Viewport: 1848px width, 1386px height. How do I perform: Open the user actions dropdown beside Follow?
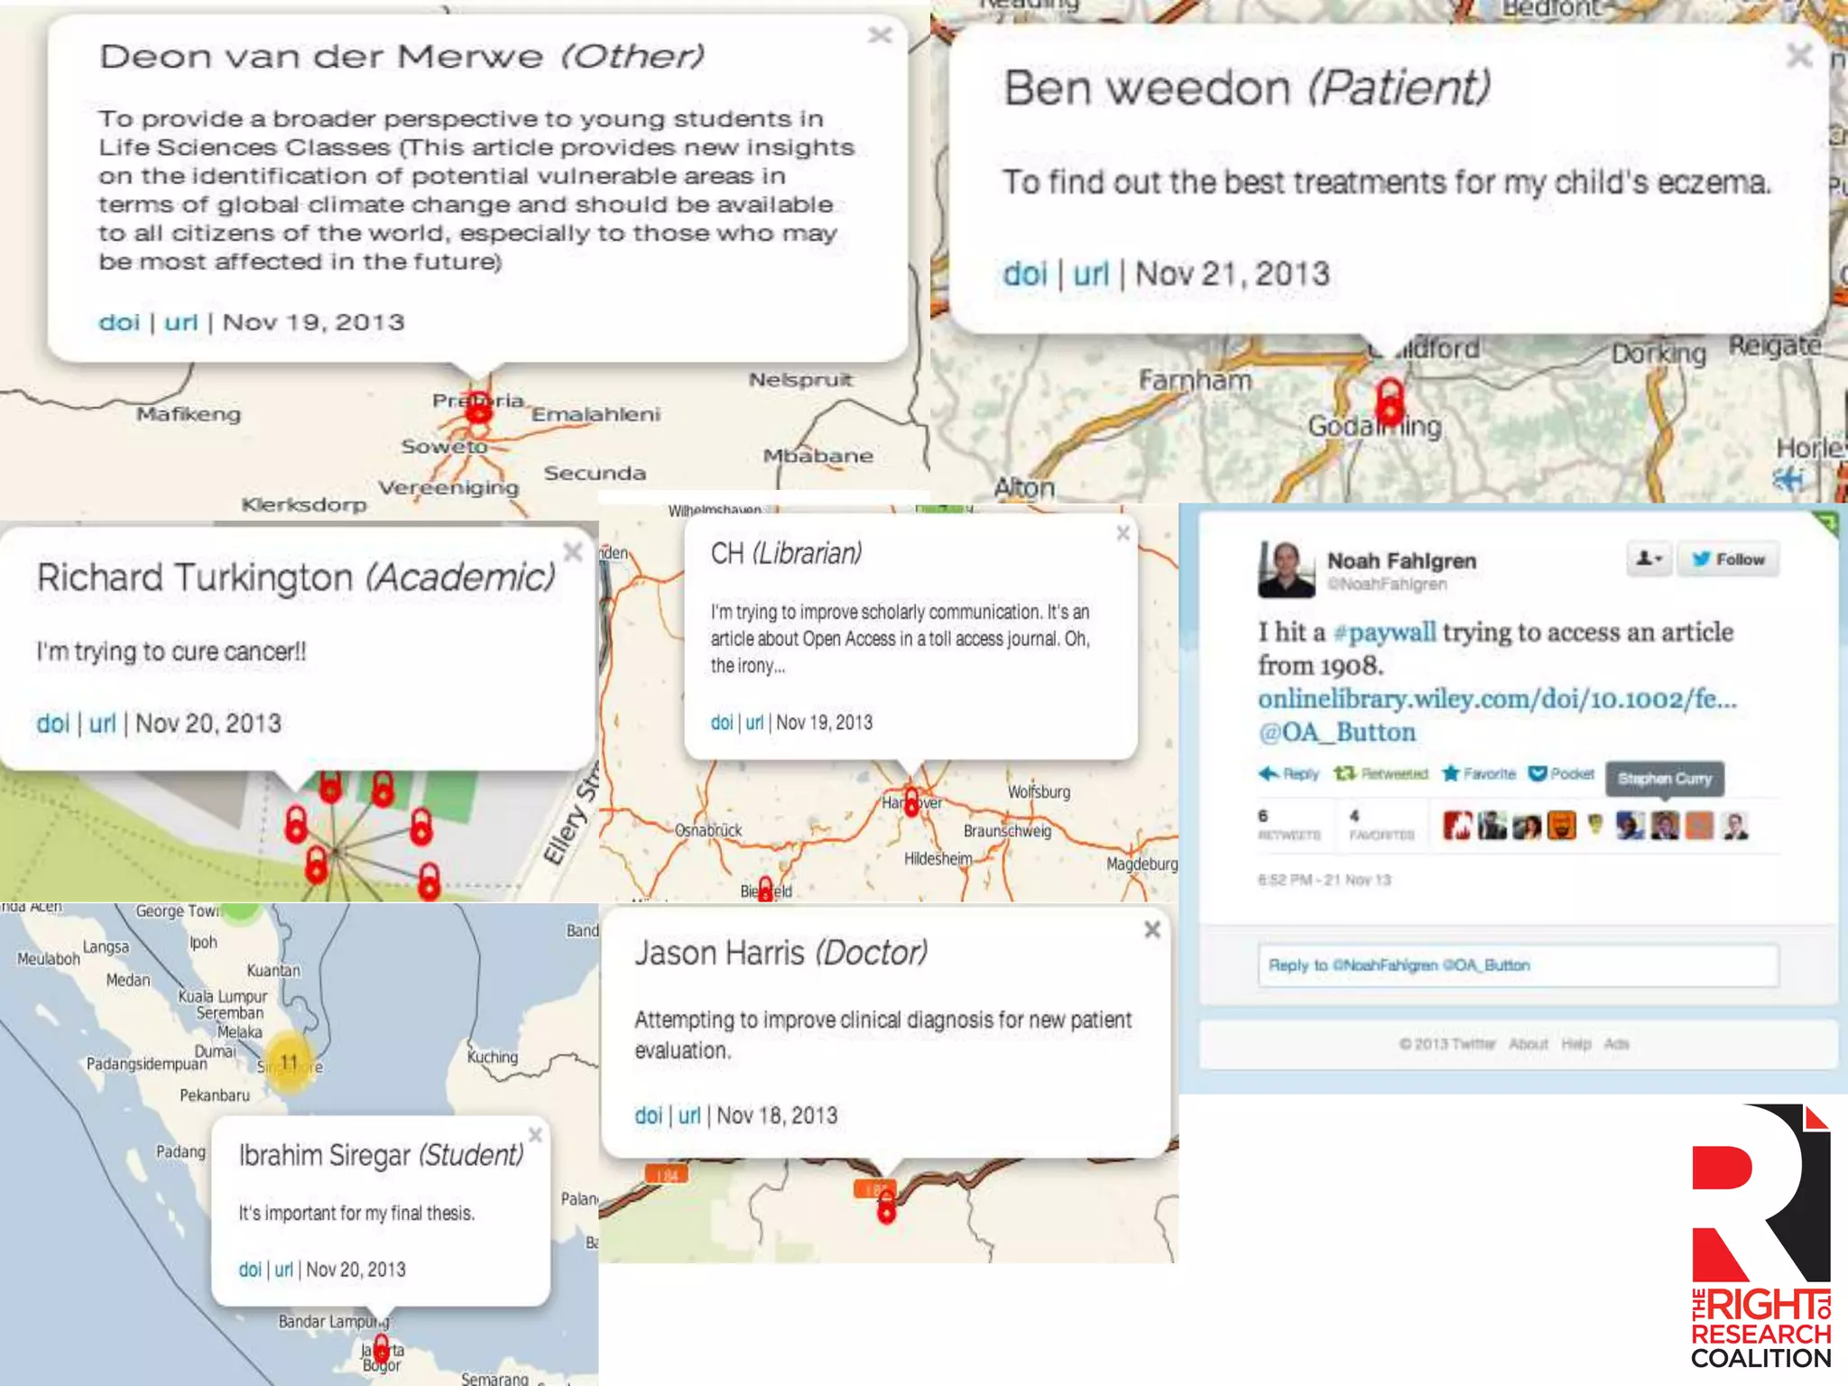tap(1649, 559)
